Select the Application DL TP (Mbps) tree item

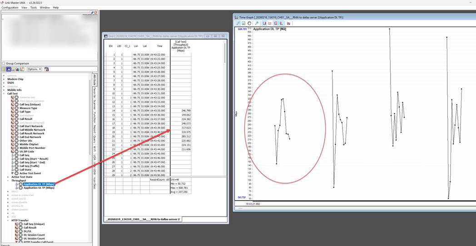(39, 184)
